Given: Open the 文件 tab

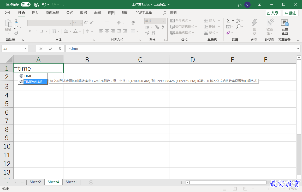Looking at the screenshot, I should 7,13.
